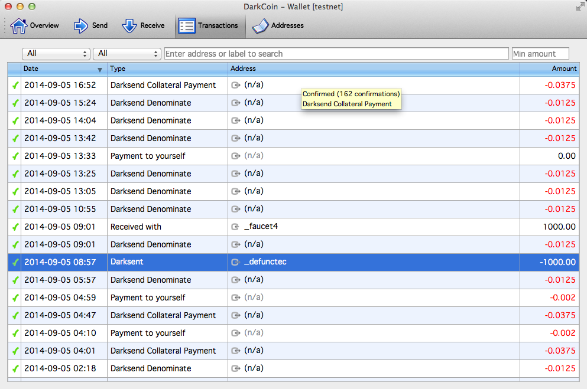587x389 pixels.
Task: Switch to the Send tab
Action: pos(90,26)
